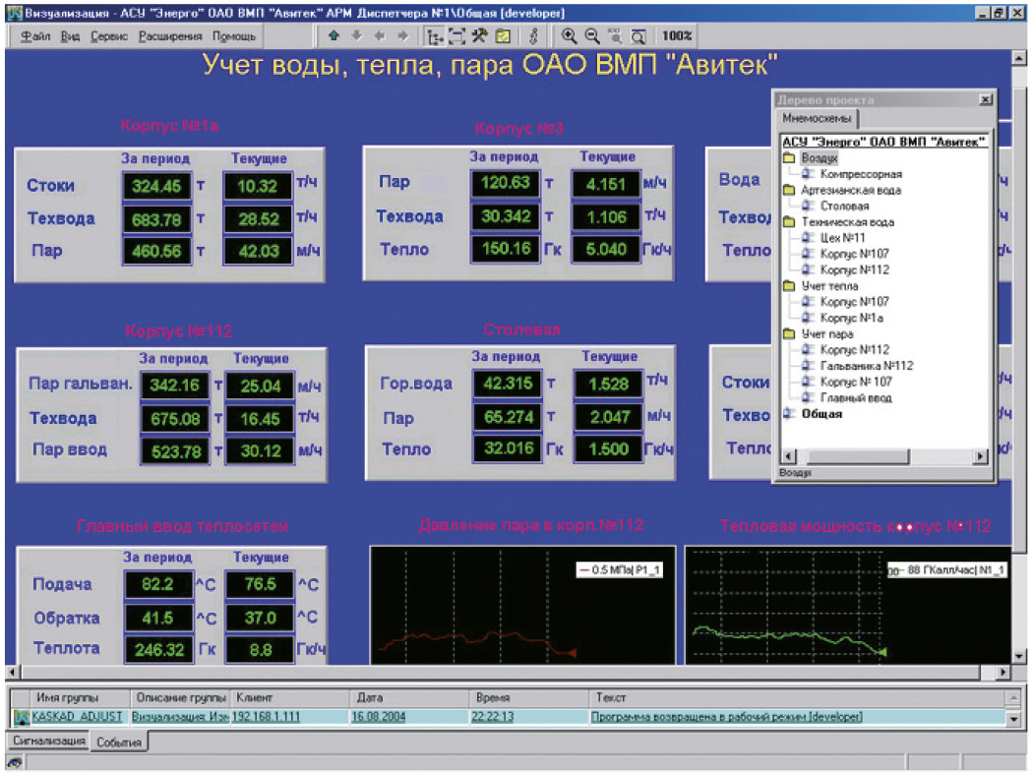Click the full-screen frame toolbar icon
The image size is (1032, 775).
coord(456,36)
